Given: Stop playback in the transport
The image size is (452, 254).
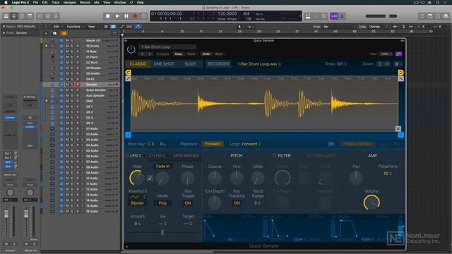Looking at the screenshot, I should (x=108, y=16).
